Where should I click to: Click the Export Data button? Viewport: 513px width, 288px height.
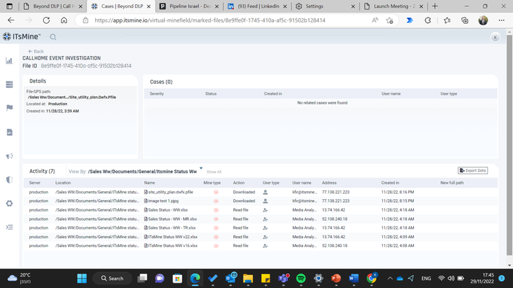pyautogui.click(x=473, y=171)
